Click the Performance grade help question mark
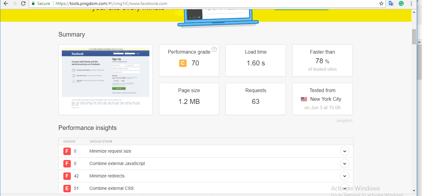Viewport: 422px width, 196px height. [214, 49]
